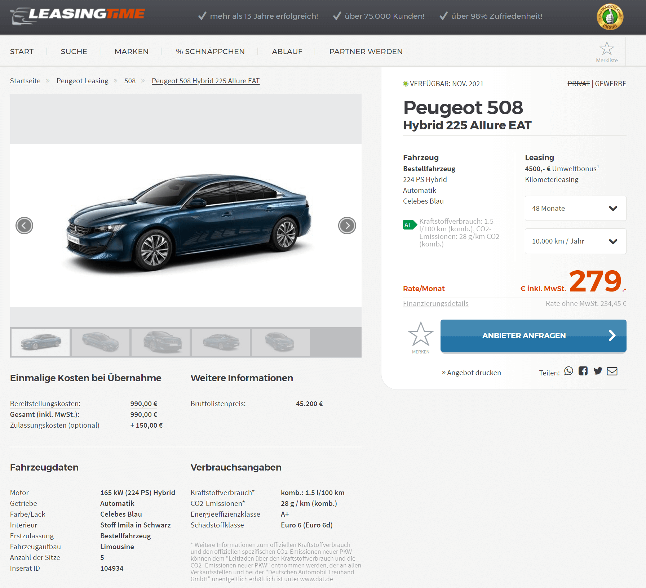Open ABLAUF navigation item

point(287,52)
